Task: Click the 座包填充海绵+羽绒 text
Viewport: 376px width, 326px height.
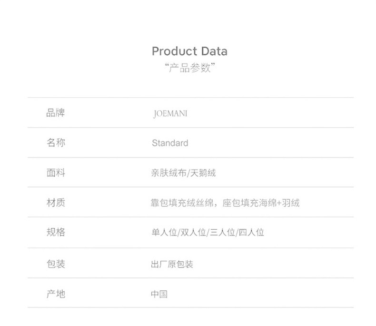Action: coord(261,203)
